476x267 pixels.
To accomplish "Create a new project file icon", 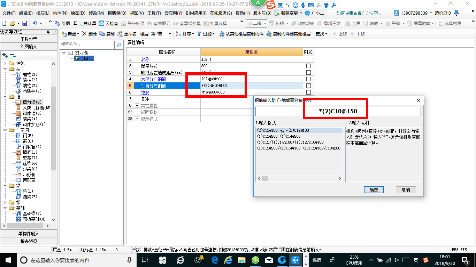I will [4, 23].
